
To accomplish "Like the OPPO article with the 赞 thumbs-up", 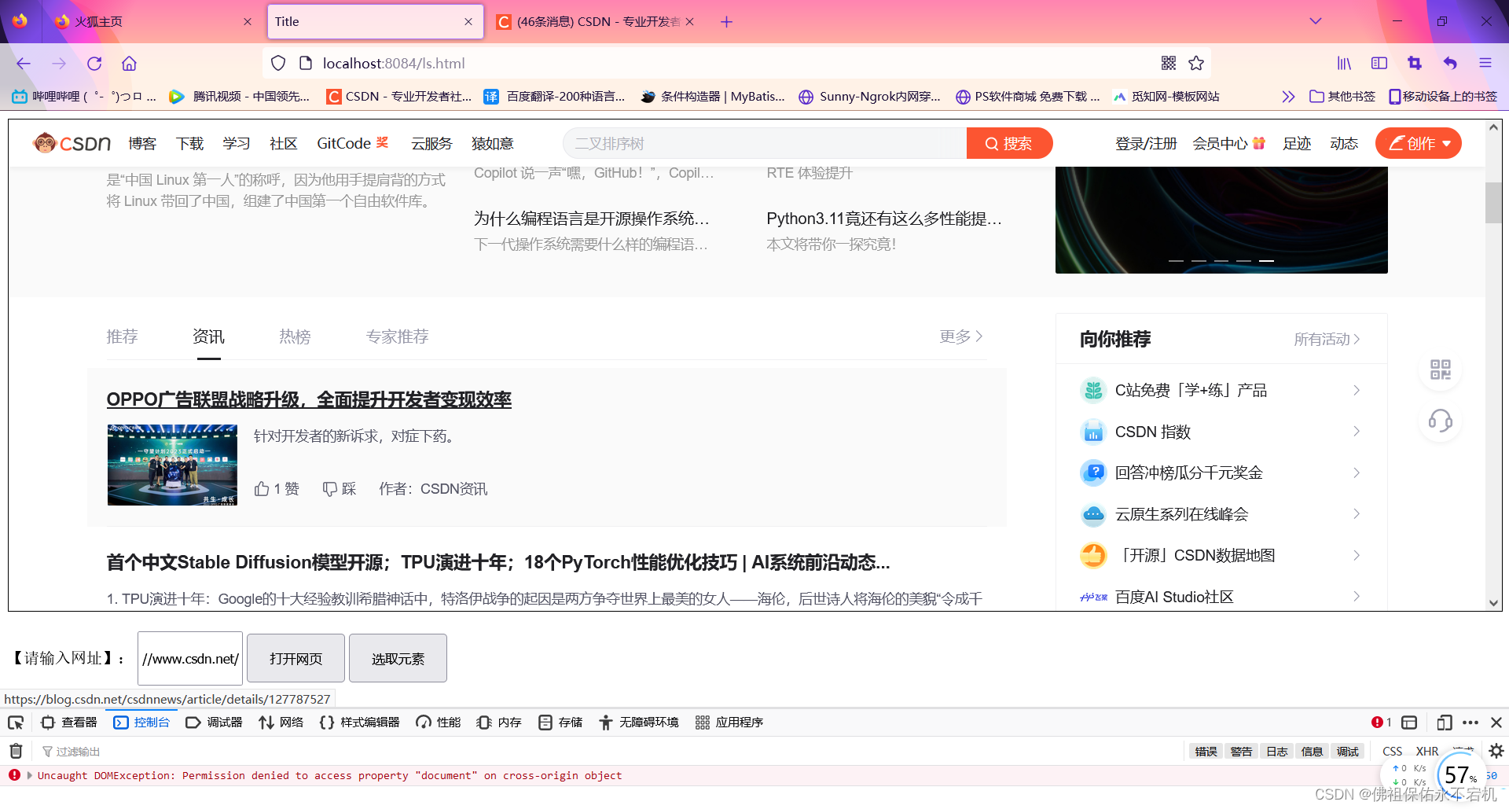I will (x=277, y=489).
